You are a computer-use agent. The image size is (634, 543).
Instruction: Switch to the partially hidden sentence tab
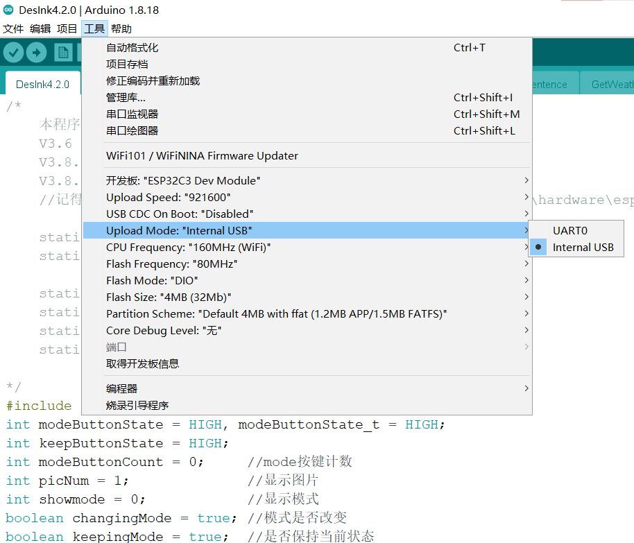click(555, 84)
